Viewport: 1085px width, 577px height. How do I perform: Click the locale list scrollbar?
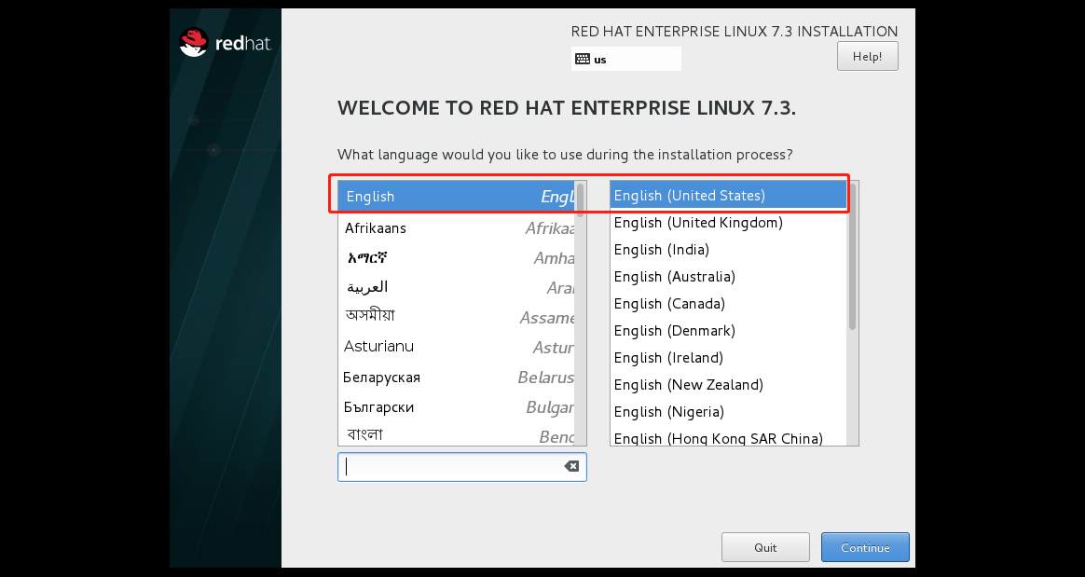(852, 256)
